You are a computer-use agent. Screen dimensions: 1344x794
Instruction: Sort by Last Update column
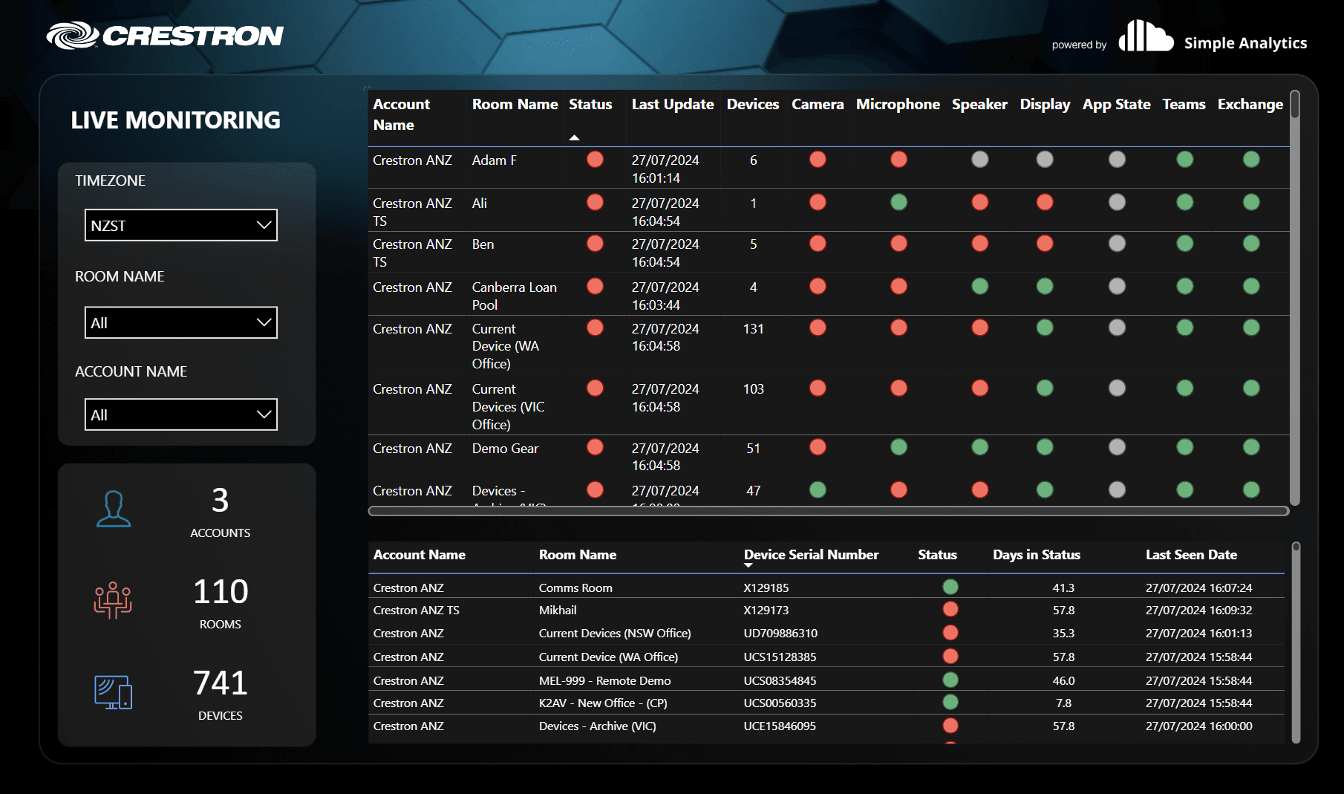point(673,104)
